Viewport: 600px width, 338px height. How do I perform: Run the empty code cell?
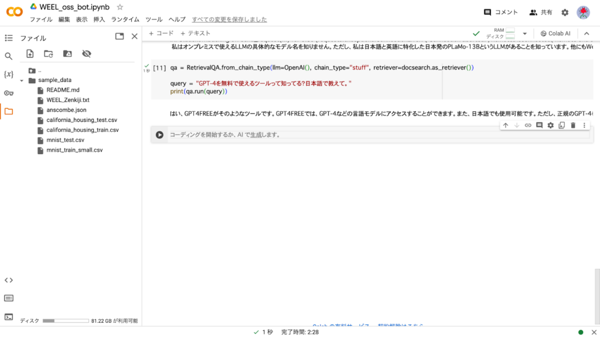pos(159,135)
